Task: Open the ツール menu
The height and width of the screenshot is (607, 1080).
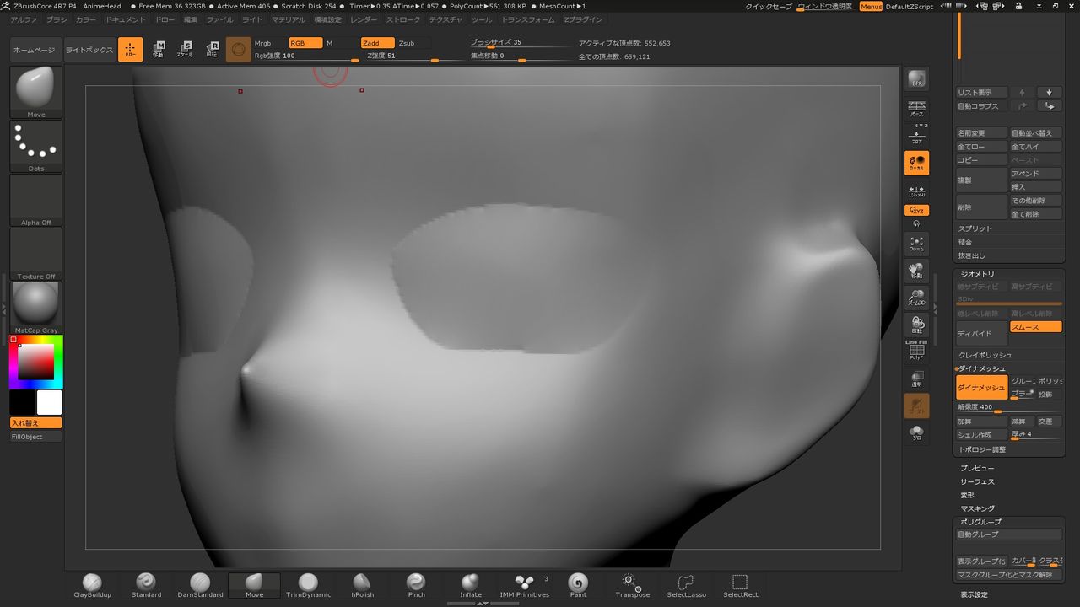Action: pyautogui.click(x=481, y=19)
